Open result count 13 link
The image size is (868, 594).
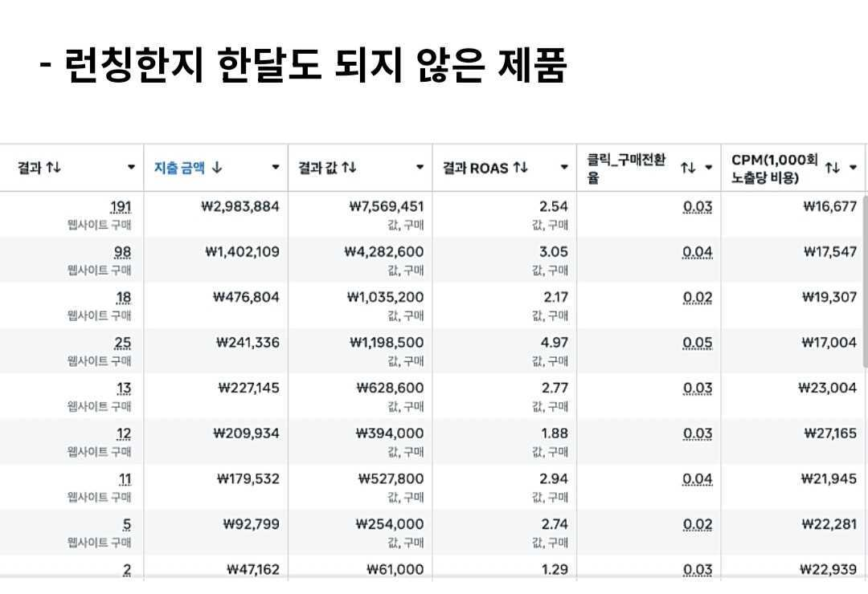pos(124,389)
